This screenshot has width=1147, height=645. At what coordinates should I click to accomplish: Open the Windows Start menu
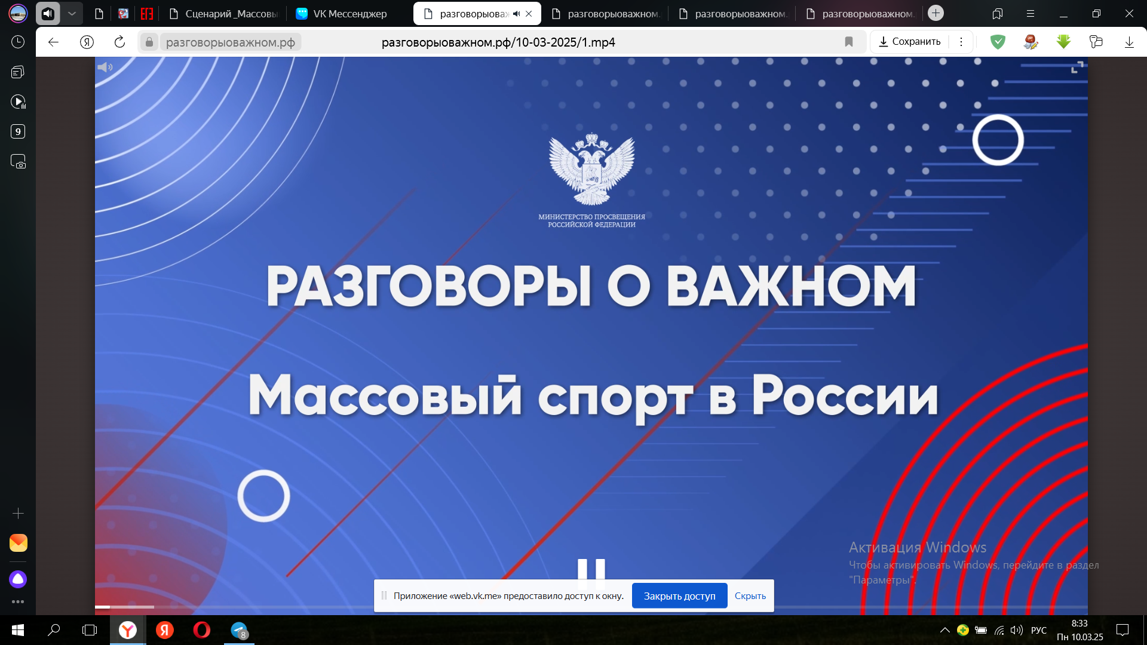click(18, 630)
